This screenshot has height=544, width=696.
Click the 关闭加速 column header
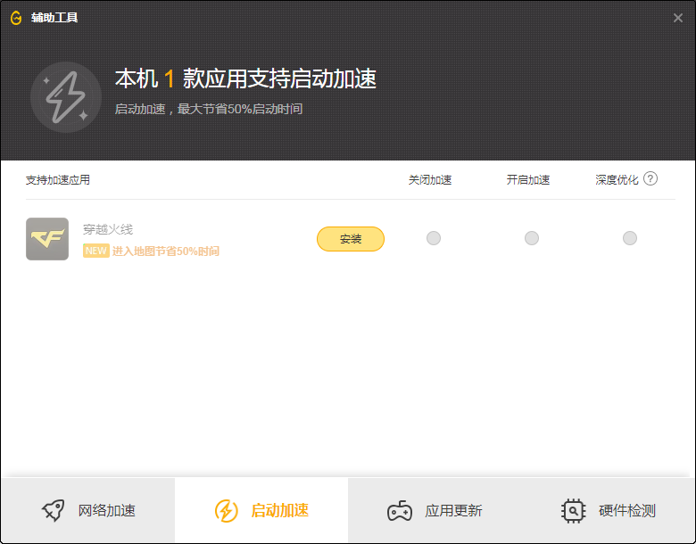(430, 180)
